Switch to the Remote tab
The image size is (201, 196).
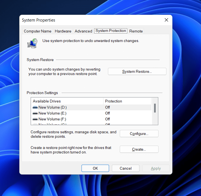tap(136, 31)
